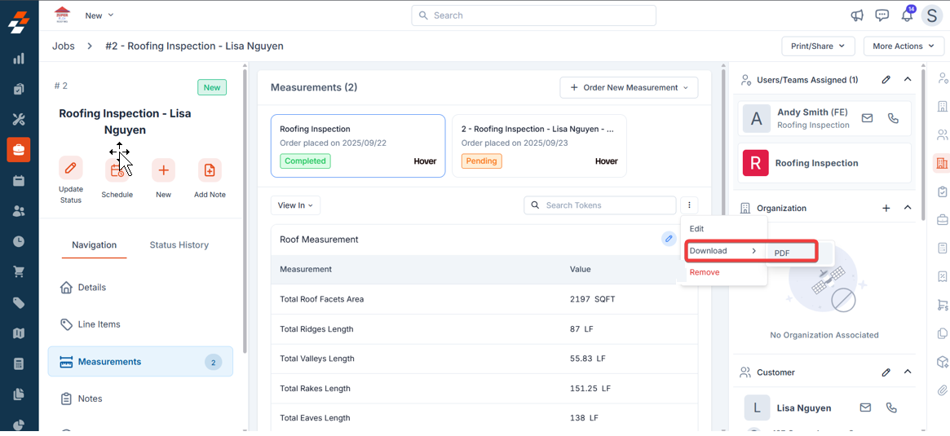Click the price tag sidebar icon
This screenshot has width=950, height=436.
18,303
